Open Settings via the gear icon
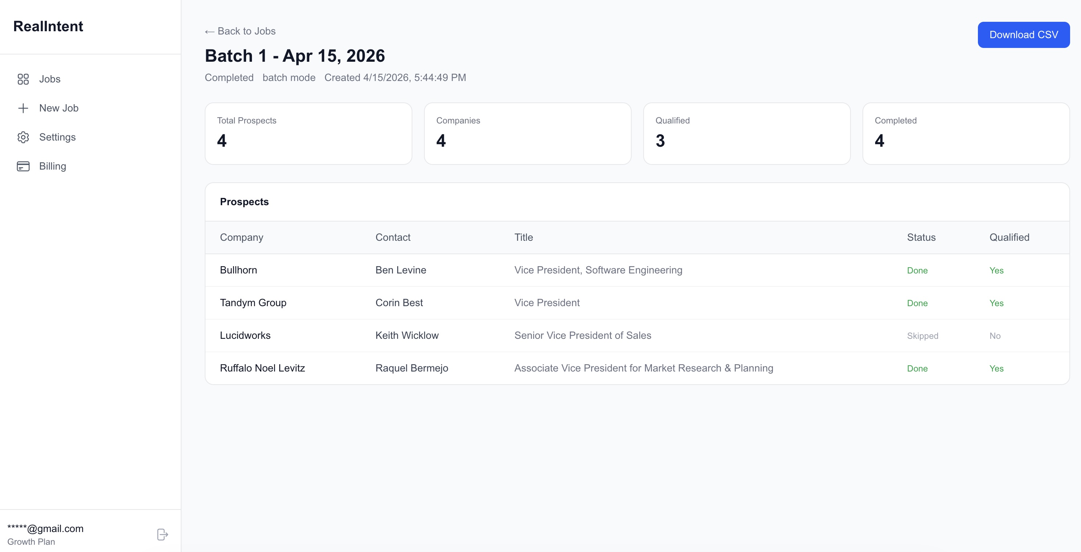 (23, 137)
